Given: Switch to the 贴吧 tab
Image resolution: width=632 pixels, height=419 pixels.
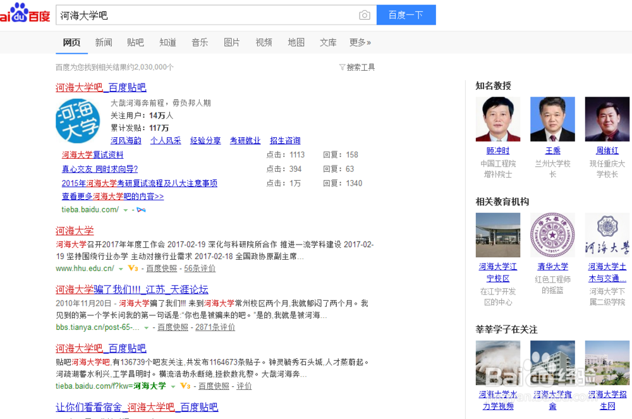Looking at the screenshot, I should coord(135,42).
